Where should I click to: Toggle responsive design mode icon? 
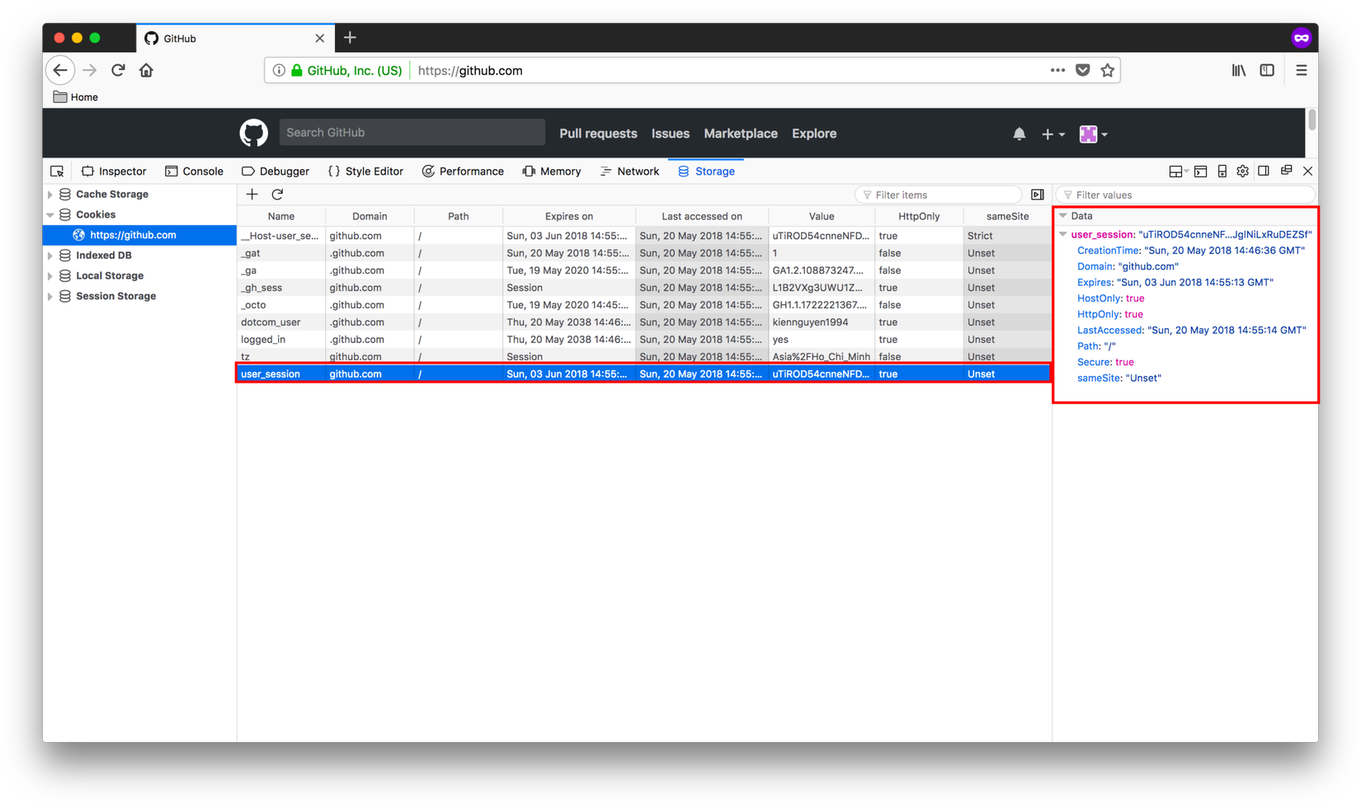[x=1222, y=171]
